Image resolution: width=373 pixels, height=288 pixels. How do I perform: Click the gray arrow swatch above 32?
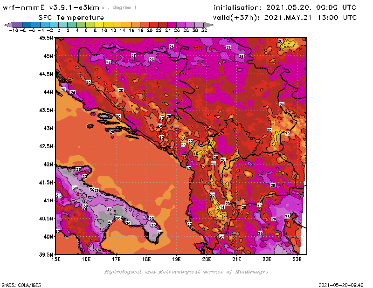[208, 25]
